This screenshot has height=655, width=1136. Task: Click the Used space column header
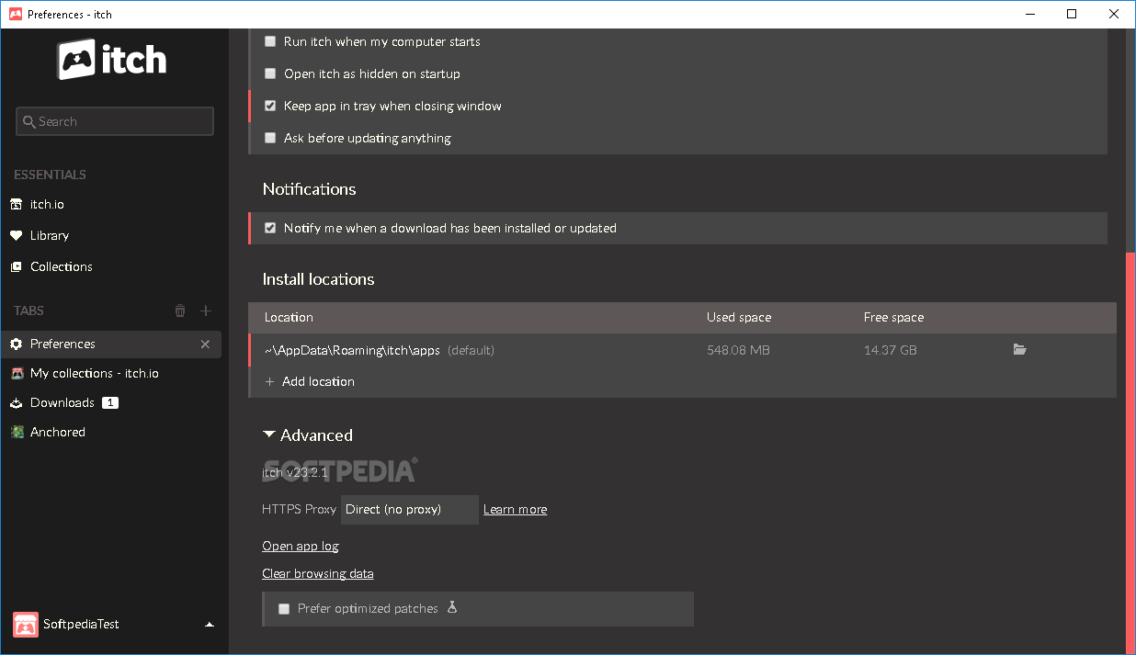click(739, 317)
